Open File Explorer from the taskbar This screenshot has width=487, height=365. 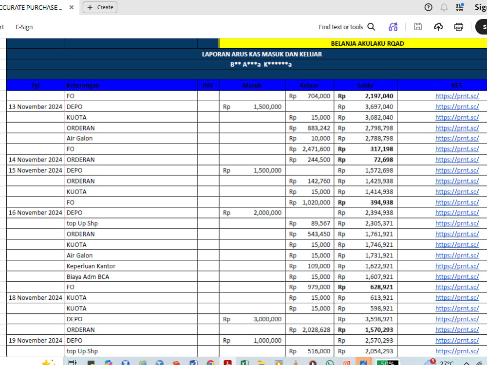click(262, 363)
